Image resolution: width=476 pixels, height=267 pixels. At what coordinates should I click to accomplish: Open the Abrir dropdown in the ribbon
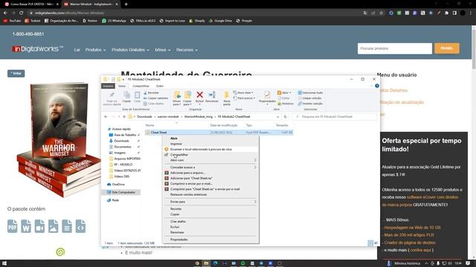point(284,93)
